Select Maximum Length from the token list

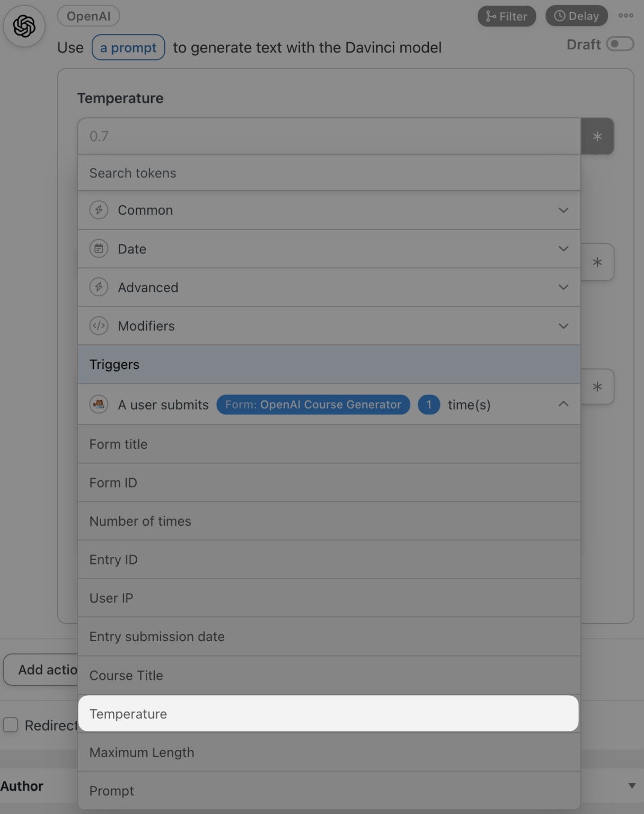click(x=329, y=752)
